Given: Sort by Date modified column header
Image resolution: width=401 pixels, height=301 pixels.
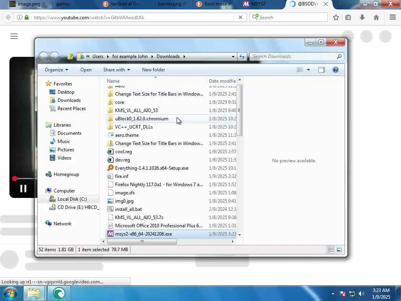Looking at the screenshot, I should tap(222, 81).
